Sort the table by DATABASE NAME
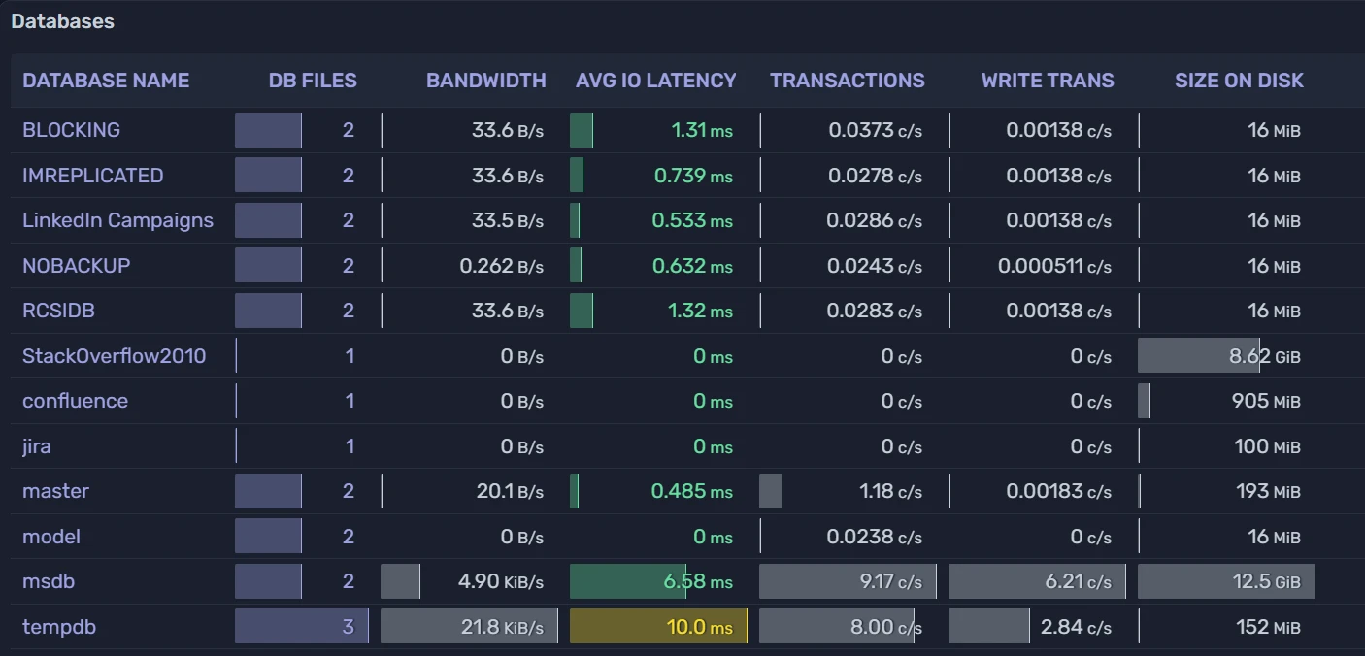Image resolution: width=1365 pixels, height=656 pixels. coord(106,81)
